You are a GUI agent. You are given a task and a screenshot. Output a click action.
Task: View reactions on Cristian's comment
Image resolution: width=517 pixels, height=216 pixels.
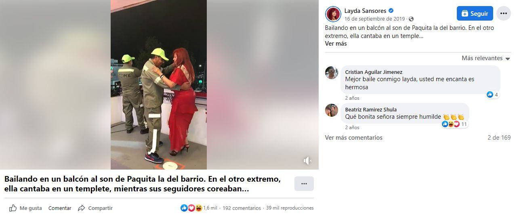[492, 94]
